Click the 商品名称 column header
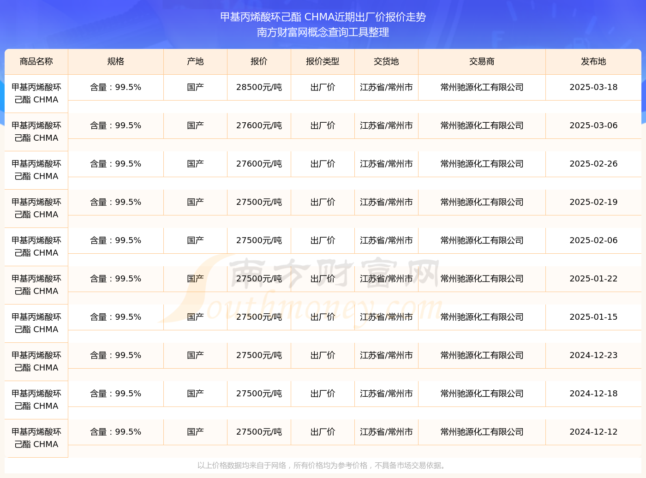The width and height of the screenshot is (646, 478). 36,61
